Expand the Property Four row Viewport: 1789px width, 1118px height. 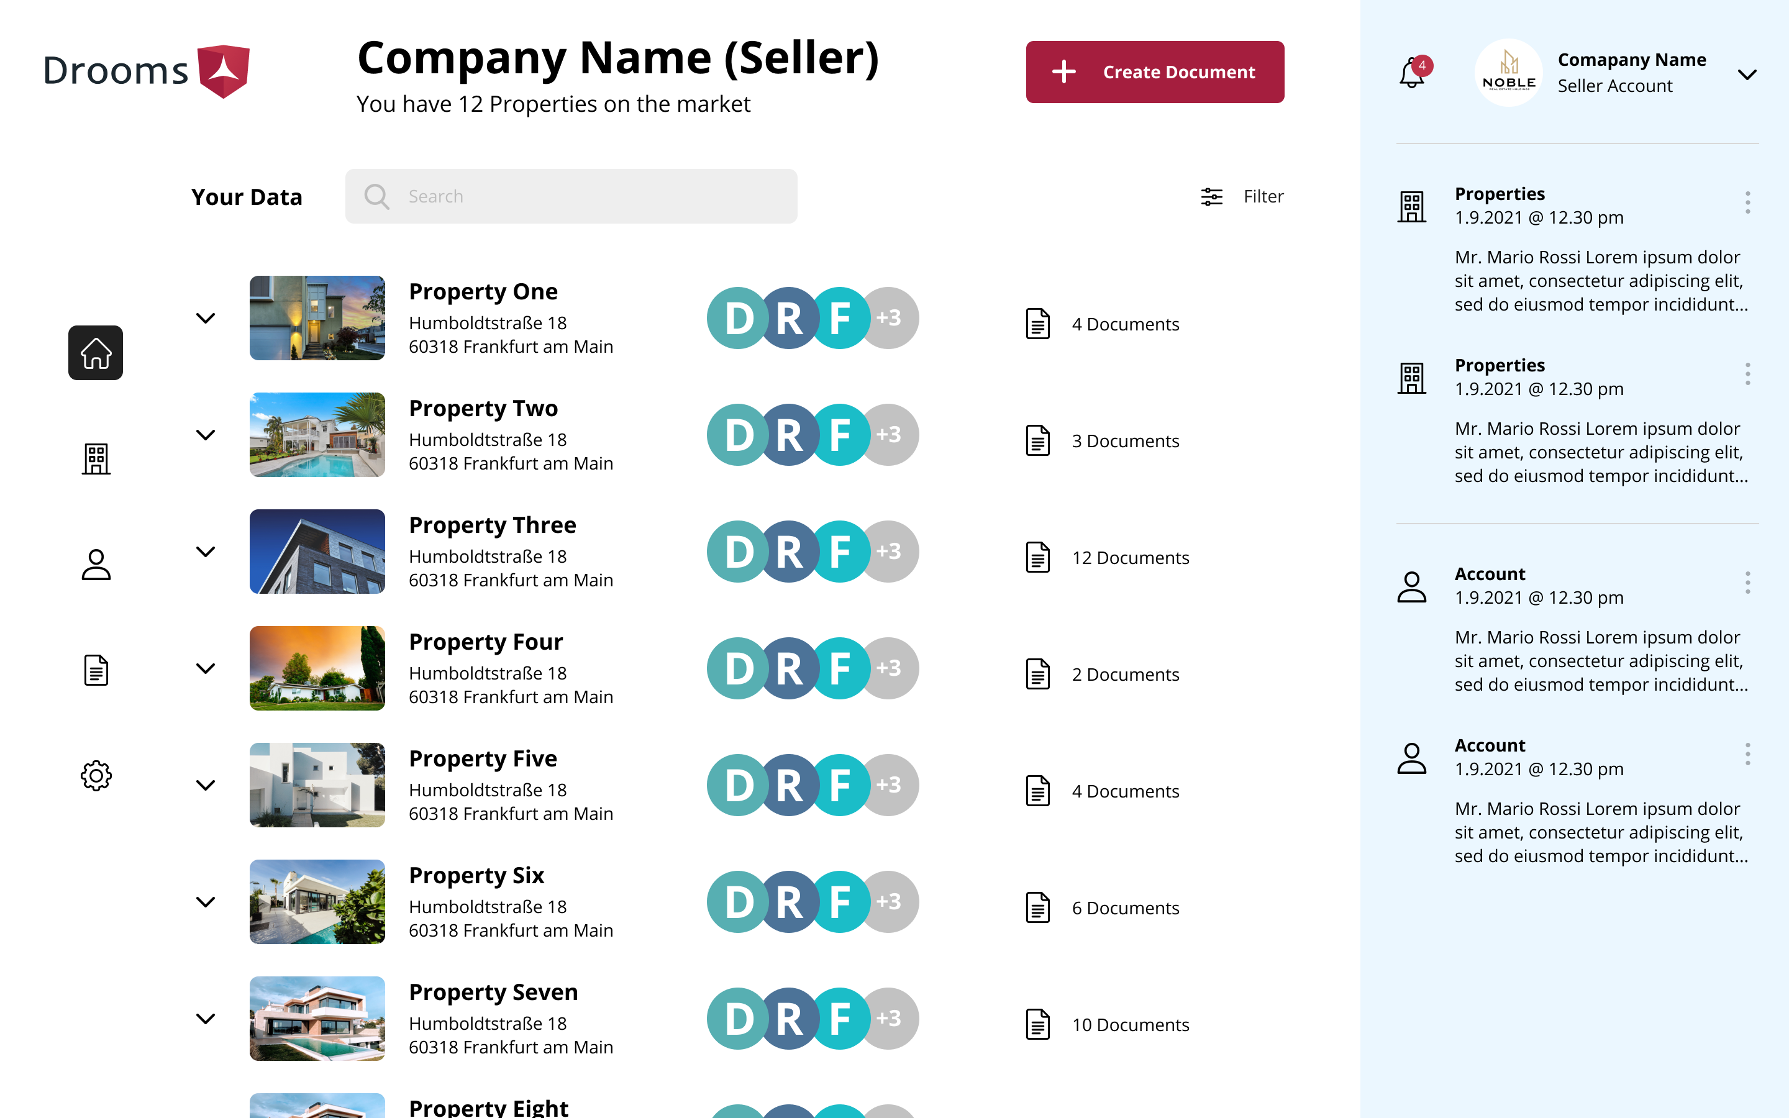coord(206,668)
